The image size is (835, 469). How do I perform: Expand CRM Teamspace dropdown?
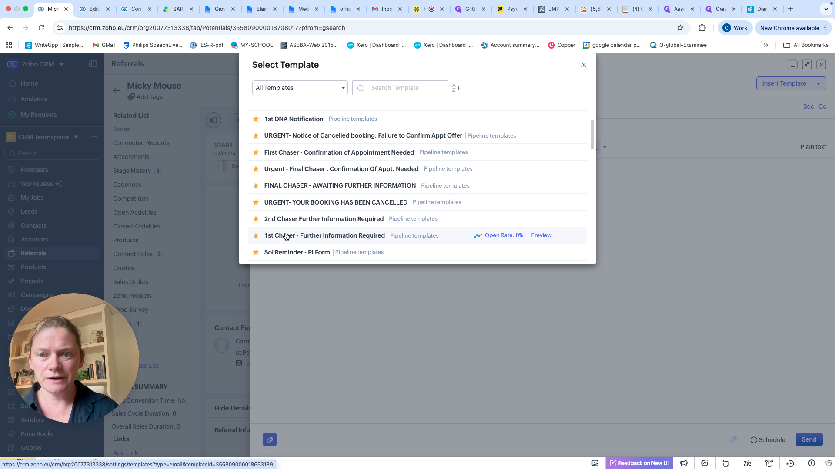tap(76, 137)
